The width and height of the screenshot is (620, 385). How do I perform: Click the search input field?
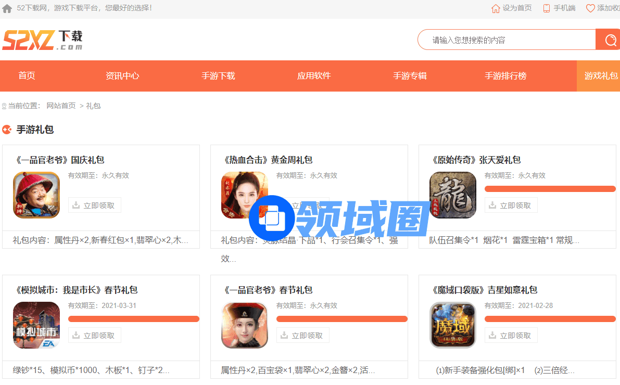click(508, 40)
